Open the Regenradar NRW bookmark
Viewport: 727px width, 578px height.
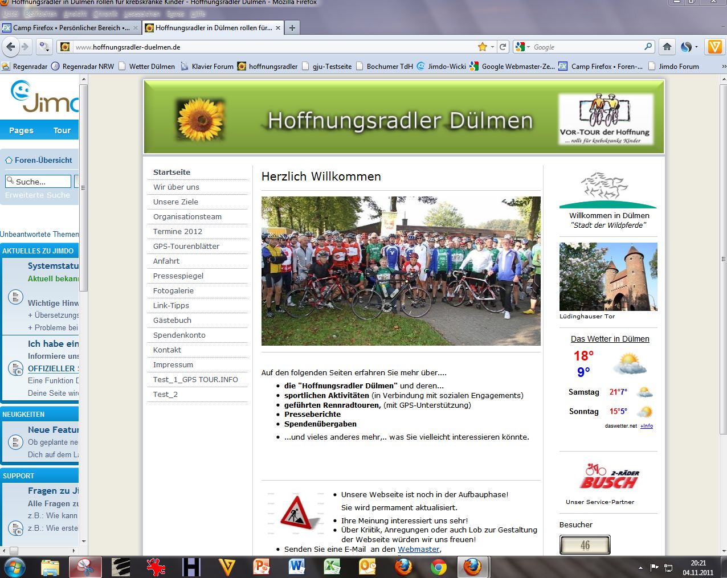click(83, 66)
